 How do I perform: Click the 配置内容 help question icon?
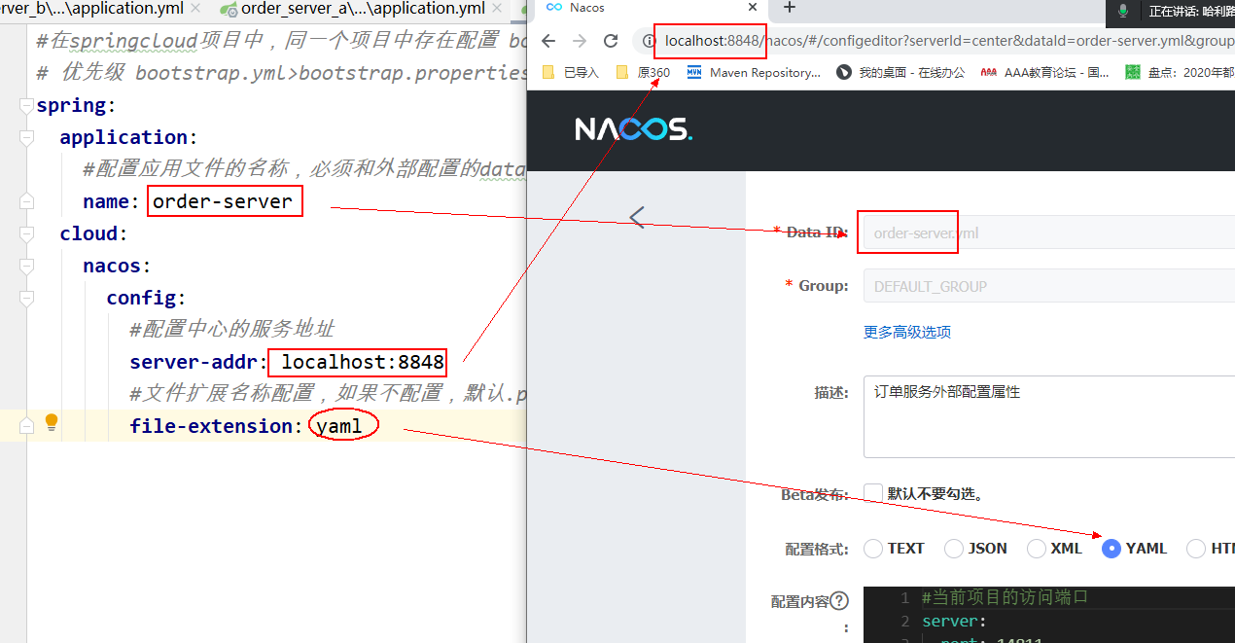(x=839, y=601)
